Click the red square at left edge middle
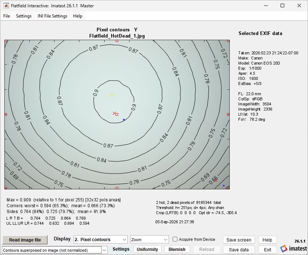308x255 pixels. click(x=6, y=115)
